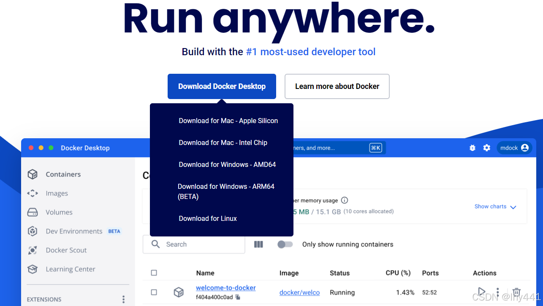Click the Show charts link
This screenshot has height=306, width=543.
[490, 207]
